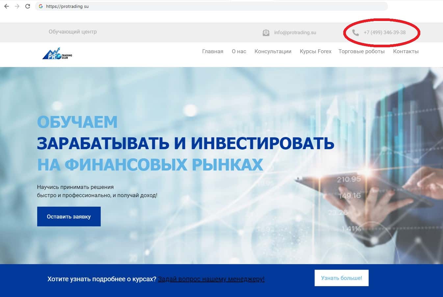Viewport: 443px width, 297px height.
Task: Click the browser back arrow
Action: coord(7,6)
